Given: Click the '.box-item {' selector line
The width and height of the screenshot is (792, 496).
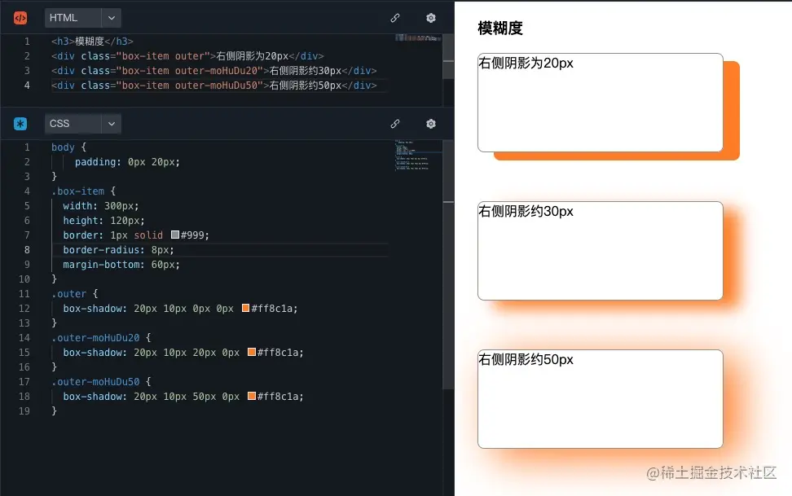Looking at the screenshot, I should click(x=83, y=191).
